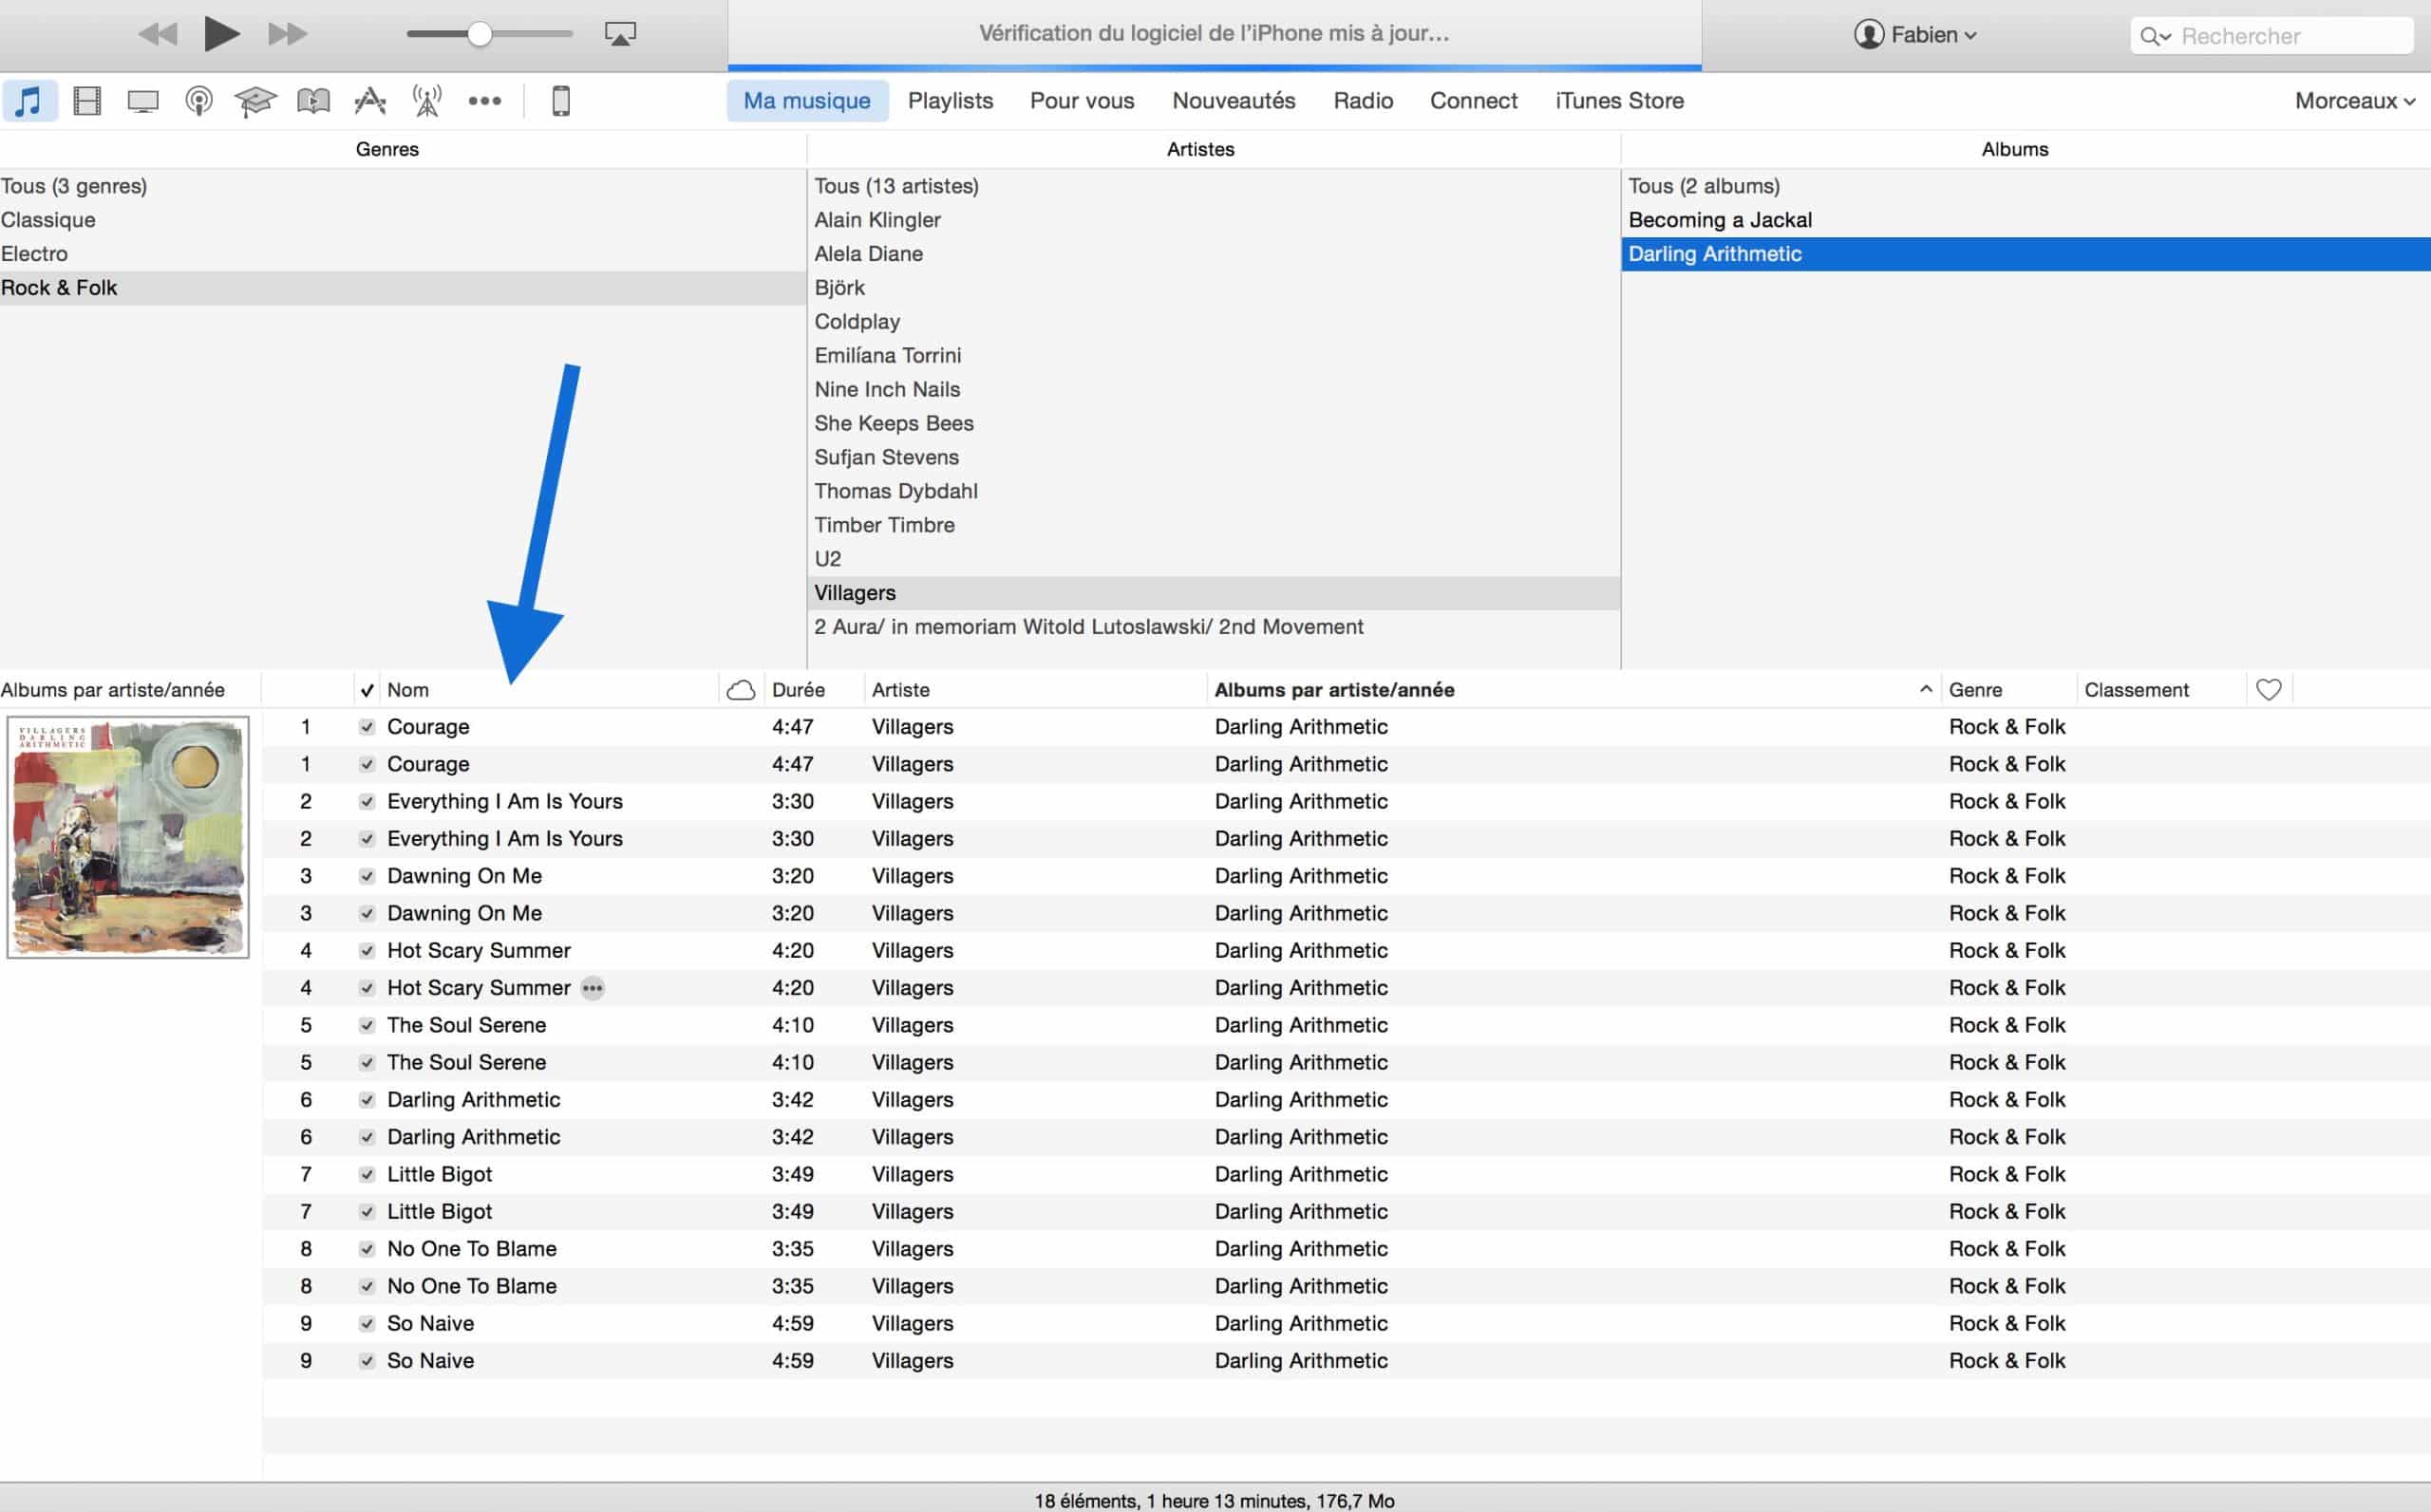This screenshot has width=2431, height=1512.
Task: Sort by the Genre column header
Action: pyautogui.click(x=2008, y=690)
